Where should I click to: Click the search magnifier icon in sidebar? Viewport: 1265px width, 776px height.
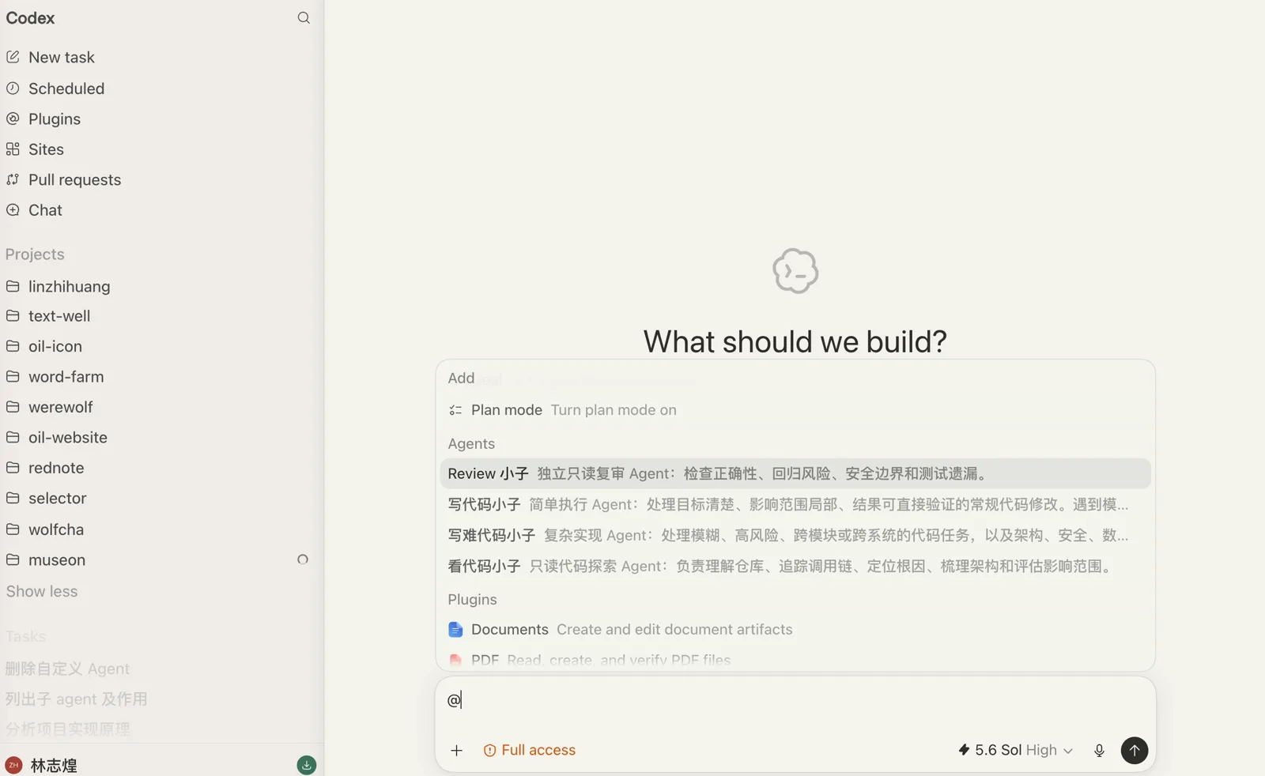[x=304, y=18]
